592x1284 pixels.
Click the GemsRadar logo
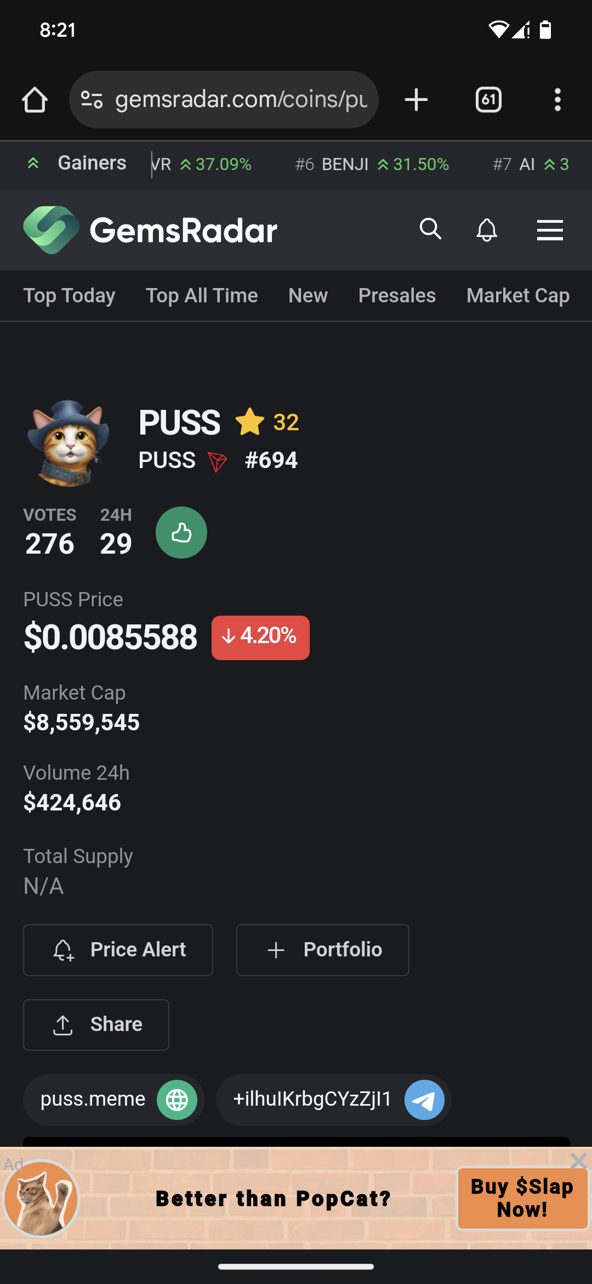pos(150,230)
